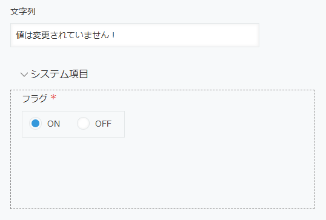Click the 文字列 text input field
Viewport: 326px width, 220px height.
coord(135,35)
